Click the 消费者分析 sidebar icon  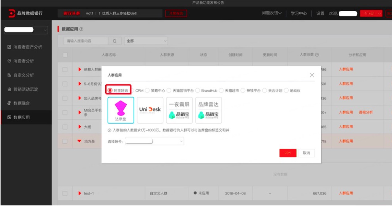click(x=9, y=61)
